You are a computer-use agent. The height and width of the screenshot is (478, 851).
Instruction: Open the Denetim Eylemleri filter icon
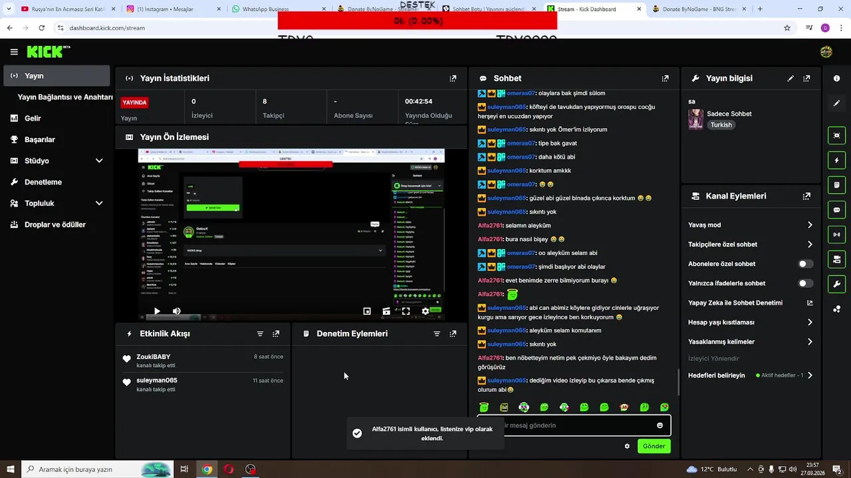point(437,334)
